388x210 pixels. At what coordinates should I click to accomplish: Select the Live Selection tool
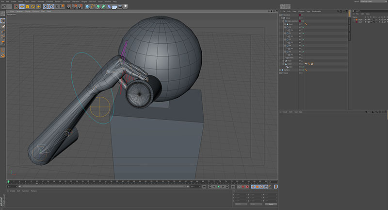[16, 6]
